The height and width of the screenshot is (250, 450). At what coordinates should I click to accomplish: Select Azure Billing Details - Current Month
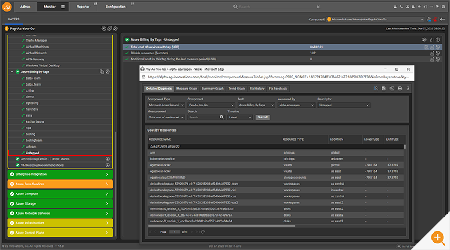point(45,159)
